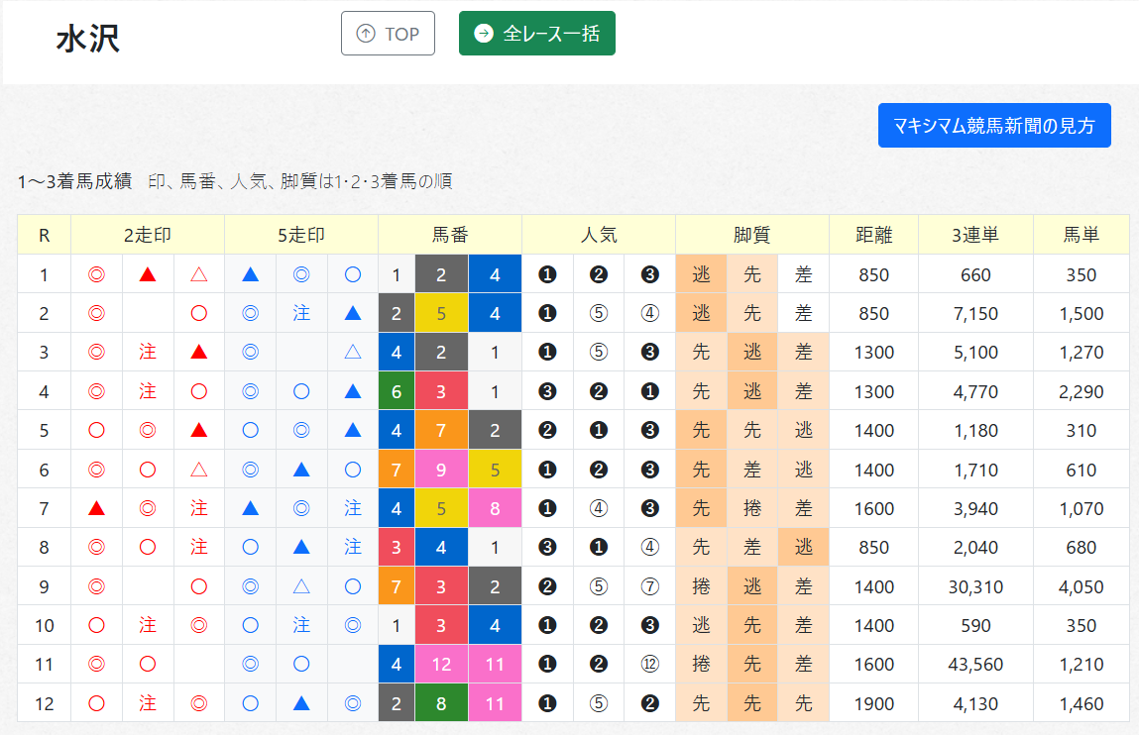Viewport: 1139px width, 735px height.
Task: Go to TOP page button
Action: click(388, 34)
